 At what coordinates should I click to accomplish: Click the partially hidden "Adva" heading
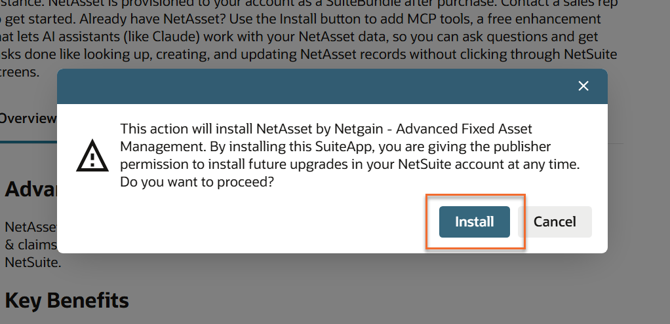(x=31, y=189)
